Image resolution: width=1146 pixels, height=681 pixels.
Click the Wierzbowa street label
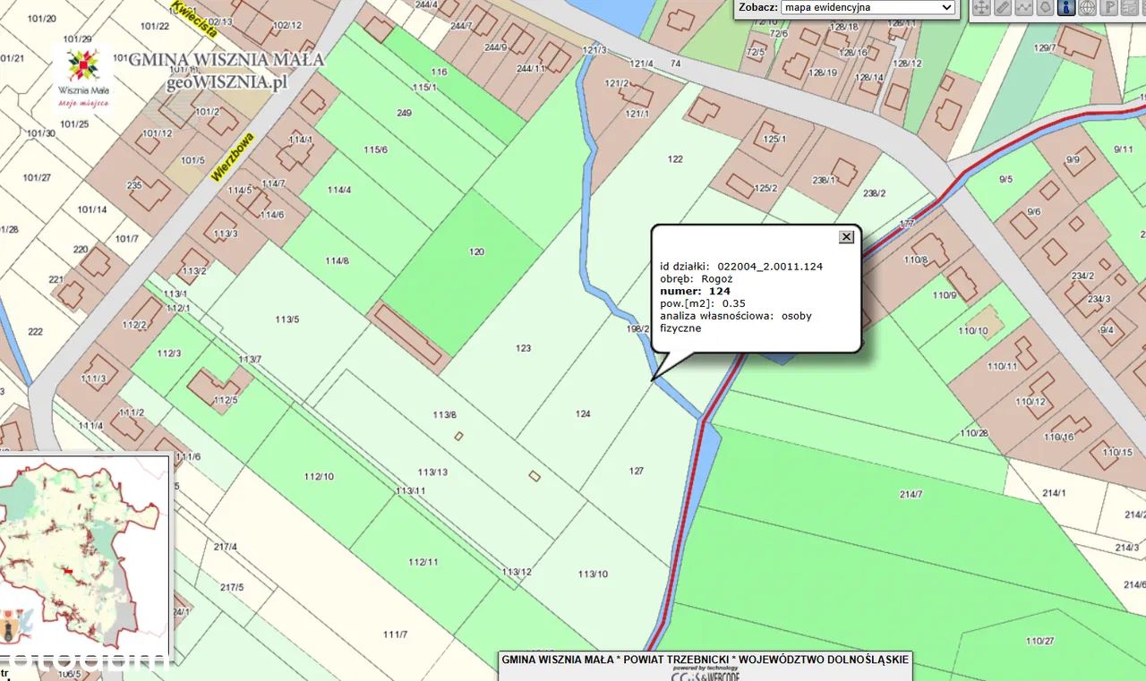[233, 157]
